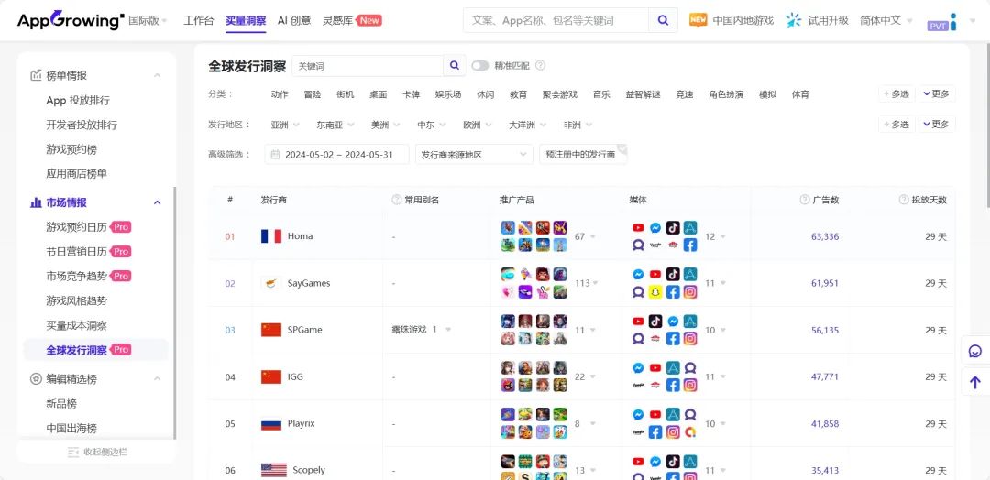Click the China flag for IGG
990x480 pixels.
(270, 376)
